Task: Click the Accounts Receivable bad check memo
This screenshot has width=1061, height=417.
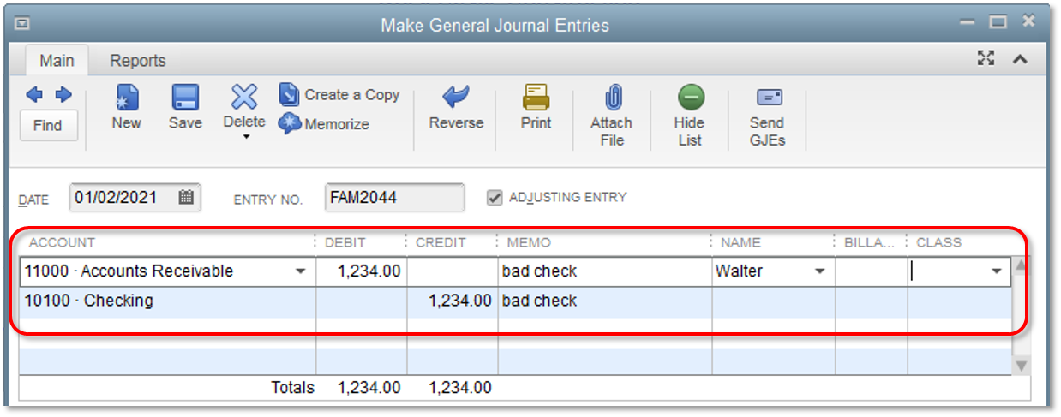Action: [x=604, y=271]
